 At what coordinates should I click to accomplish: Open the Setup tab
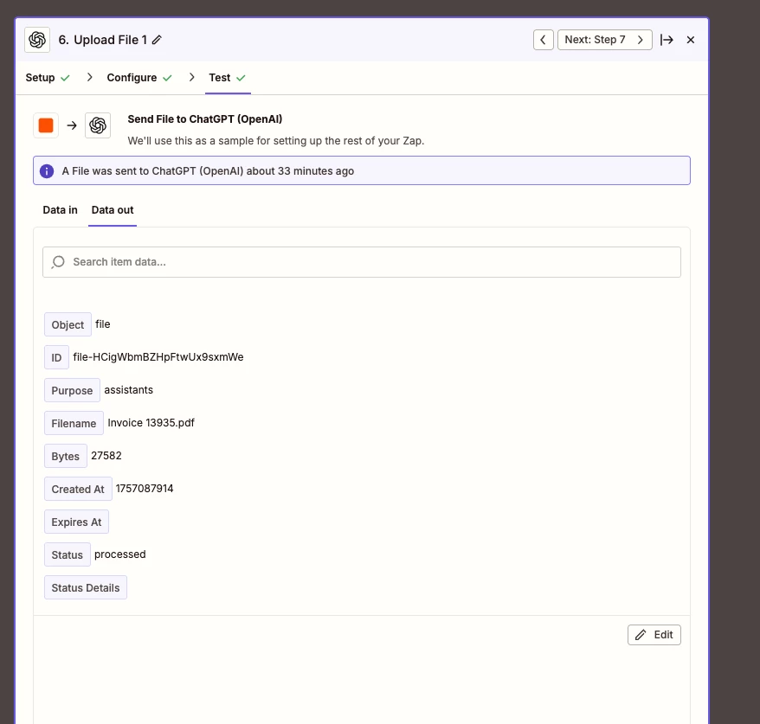click(48, 78)
